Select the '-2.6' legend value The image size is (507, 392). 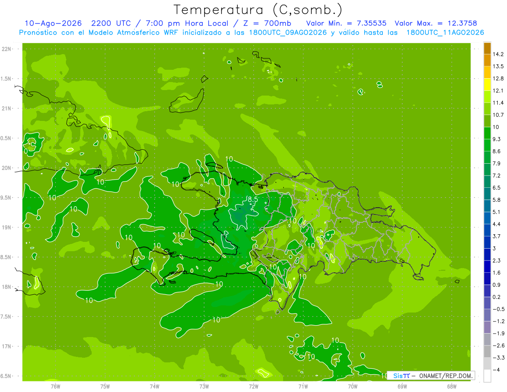498,345
